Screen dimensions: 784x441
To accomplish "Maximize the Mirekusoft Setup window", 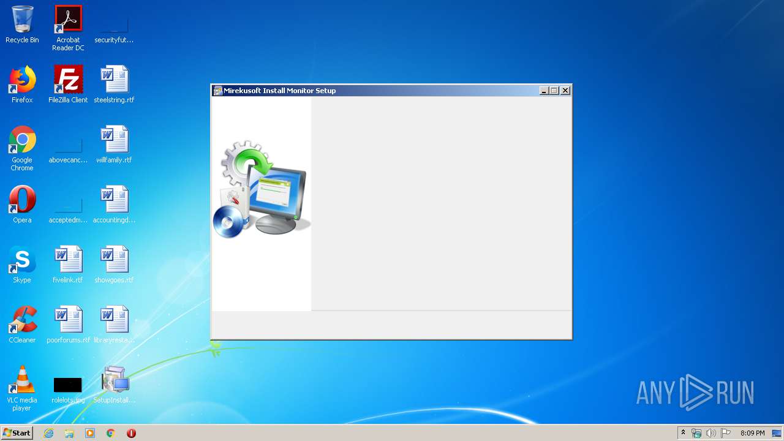I will pos(554,91).
